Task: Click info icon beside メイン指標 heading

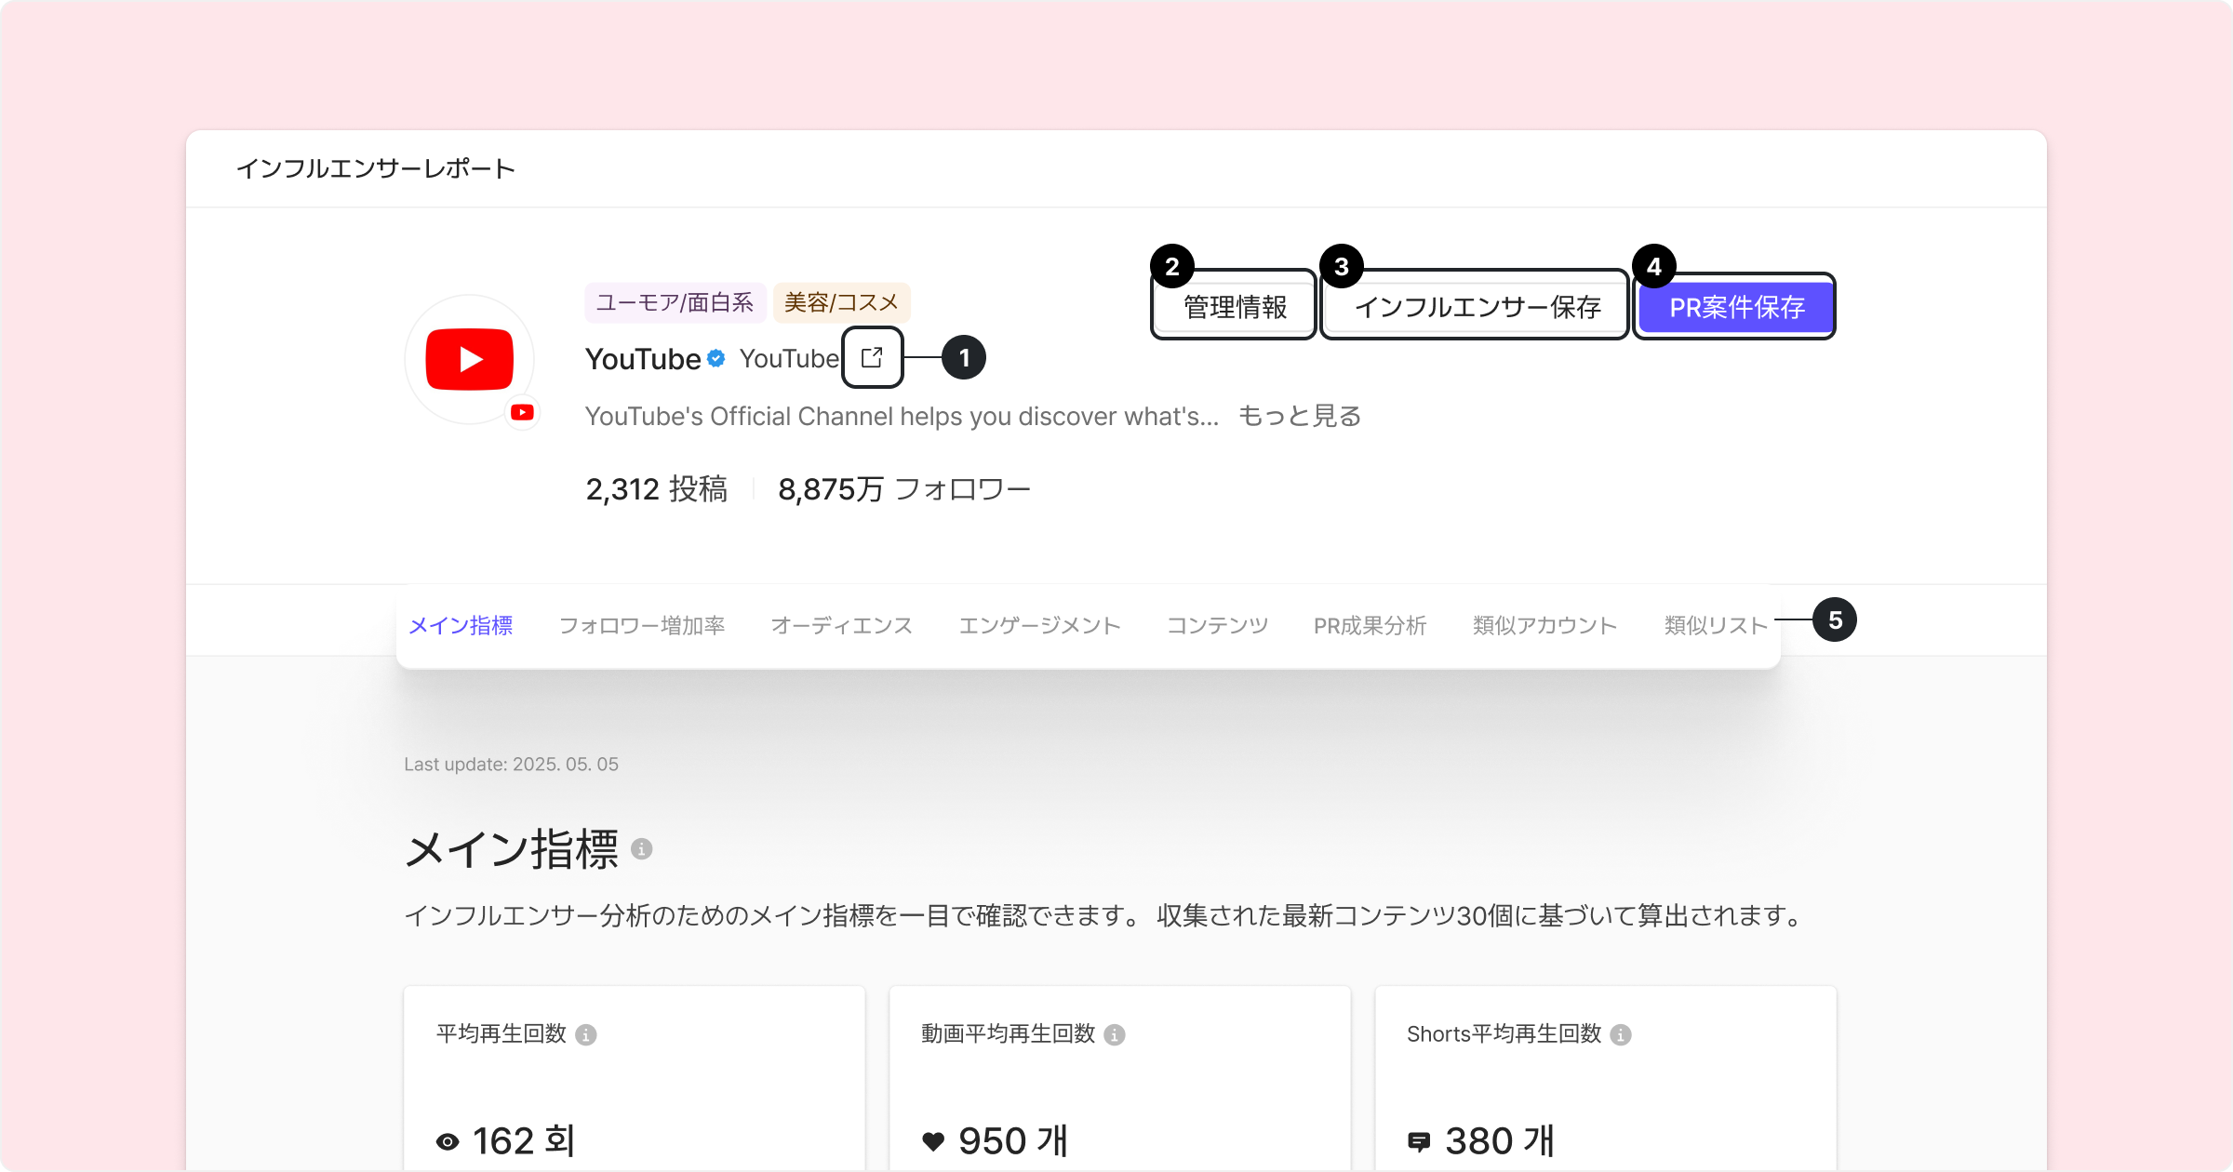Action: point(642,848)
